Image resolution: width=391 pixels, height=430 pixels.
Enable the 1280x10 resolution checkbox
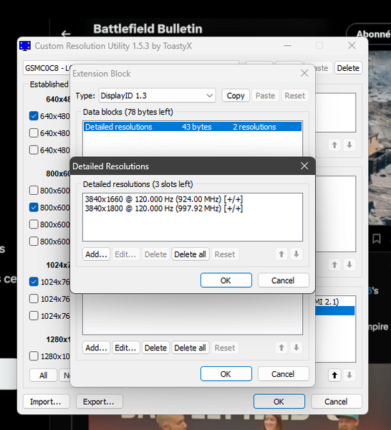point(34,356)
